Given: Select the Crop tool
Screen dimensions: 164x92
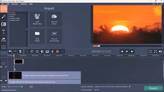Looking at the screenshot, I should 37,51.
